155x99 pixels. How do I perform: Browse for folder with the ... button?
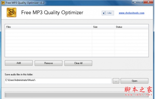116,81
